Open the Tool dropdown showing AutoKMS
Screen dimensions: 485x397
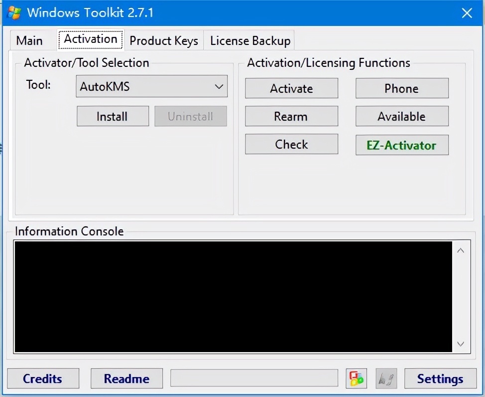[x=151, y=86]
